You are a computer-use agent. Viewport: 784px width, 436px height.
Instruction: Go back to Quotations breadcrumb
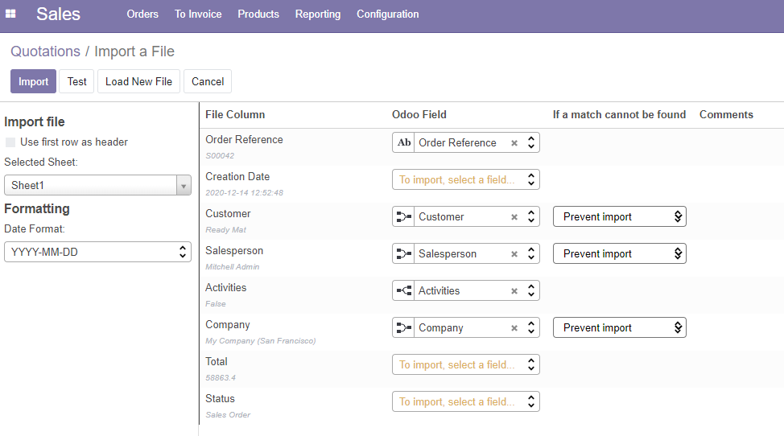(45, 51)
